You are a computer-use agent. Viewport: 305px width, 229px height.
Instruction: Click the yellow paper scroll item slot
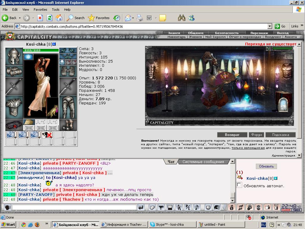(29, 122)
